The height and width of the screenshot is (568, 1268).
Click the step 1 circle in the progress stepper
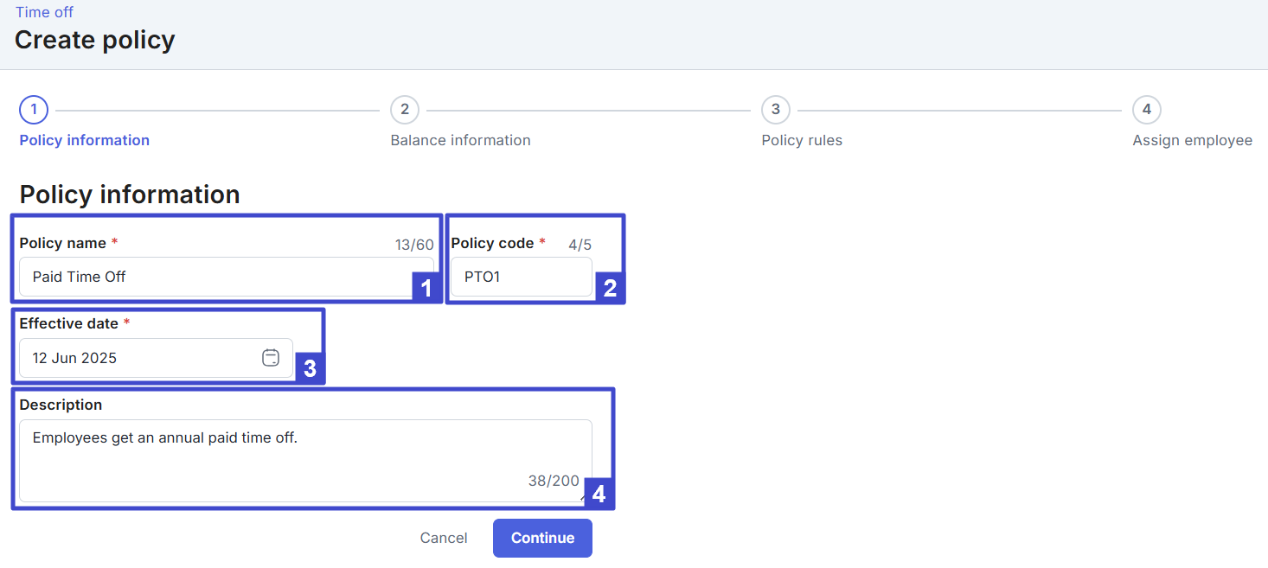pos(34,110)
